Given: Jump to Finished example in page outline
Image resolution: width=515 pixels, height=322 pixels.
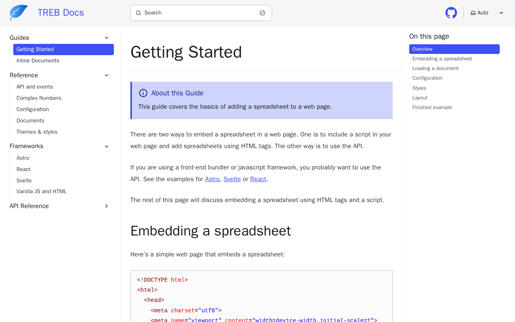Looking at the screenshot, I should (x=432, y=107).
